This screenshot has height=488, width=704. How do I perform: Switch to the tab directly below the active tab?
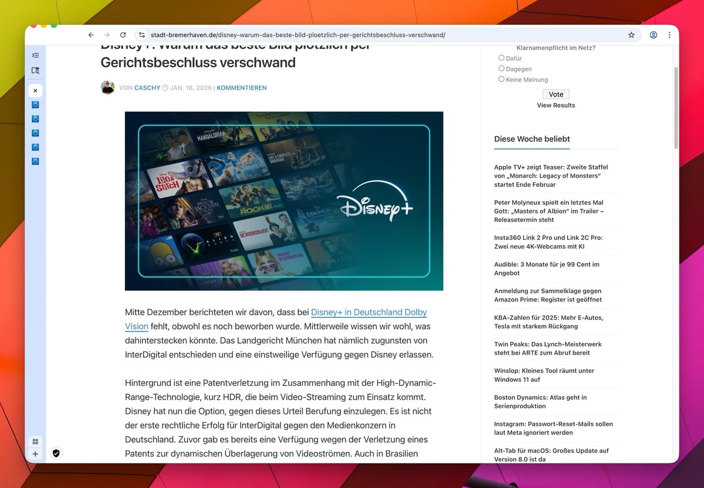point(35,104)
